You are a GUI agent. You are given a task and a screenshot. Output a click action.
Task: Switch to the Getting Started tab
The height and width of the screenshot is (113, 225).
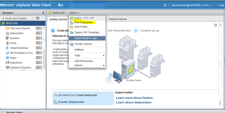(58, 19)
